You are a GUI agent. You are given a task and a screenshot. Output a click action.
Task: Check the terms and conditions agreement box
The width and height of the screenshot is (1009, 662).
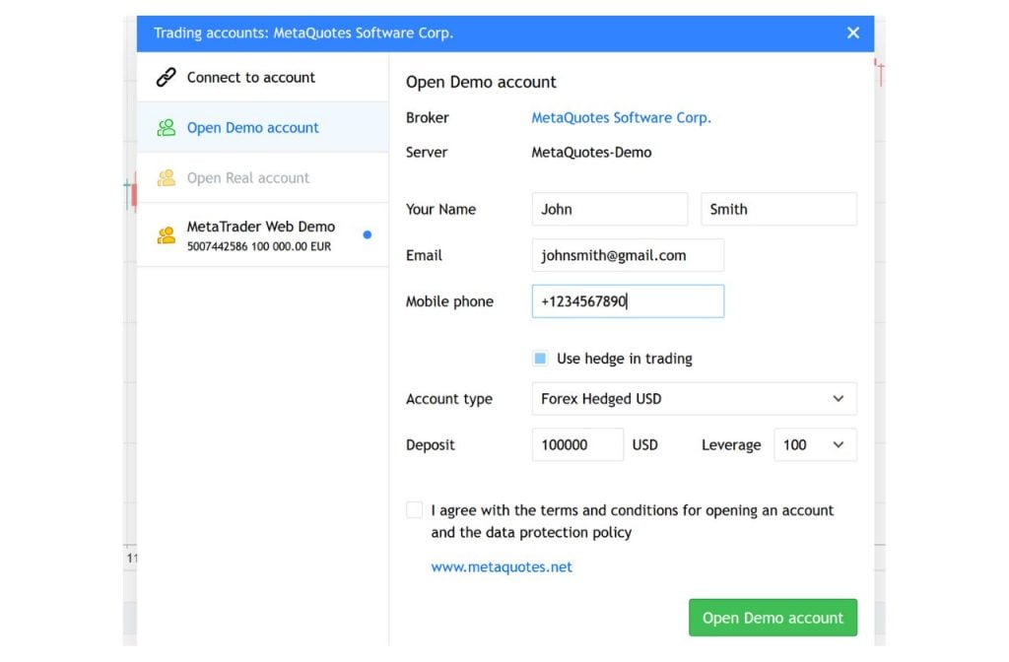pos(415,510)
